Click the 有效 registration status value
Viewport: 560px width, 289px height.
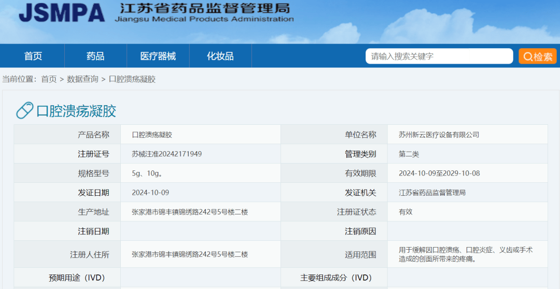pos(405,212)
